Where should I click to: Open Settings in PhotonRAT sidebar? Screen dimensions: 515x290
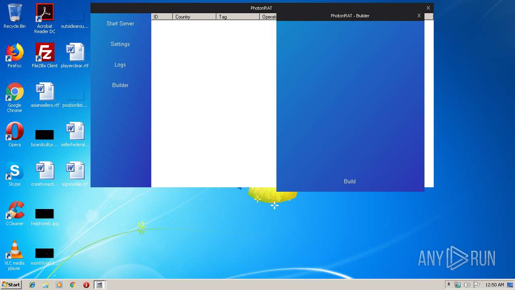pos(120,44)
